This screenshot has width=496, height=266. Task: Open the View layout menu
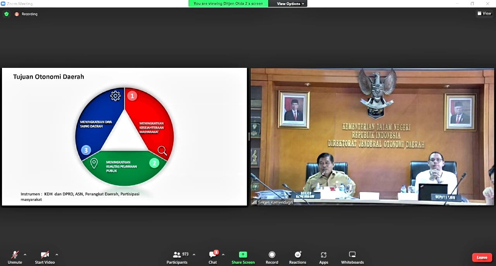(484, 14)
